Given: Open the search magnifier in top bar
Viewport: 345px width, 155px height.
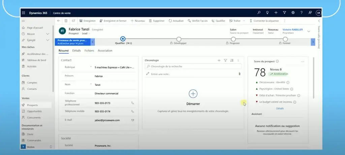Looking at the screenshot, I should point(259,13).
